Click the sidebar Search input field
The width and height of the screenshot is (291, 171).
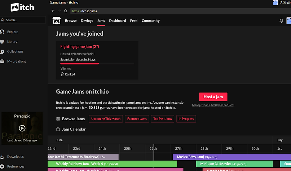(x=23, y=20)
